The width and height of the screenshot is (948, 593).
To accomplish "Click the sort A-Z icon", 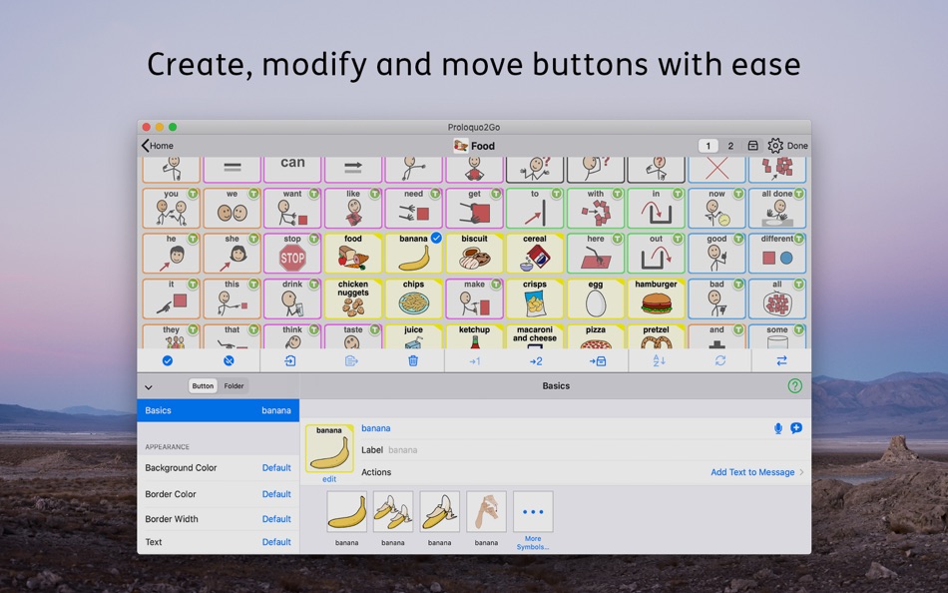I will 659,360.
